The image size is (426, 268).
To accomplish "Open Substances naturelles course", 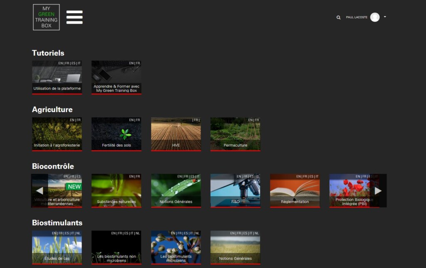I will [x=116, y=190].
